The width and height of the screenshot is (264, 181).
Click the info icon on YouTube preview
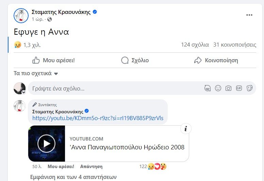coord(185,129)
